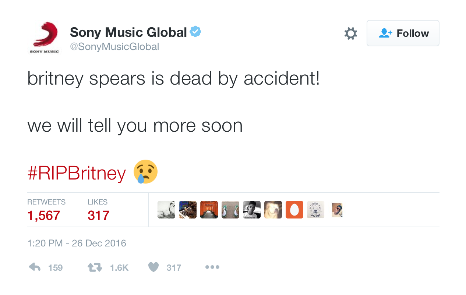Screen dimensions: 466x295
Task: Open the gear settings menu
Action: click(350, 33)
